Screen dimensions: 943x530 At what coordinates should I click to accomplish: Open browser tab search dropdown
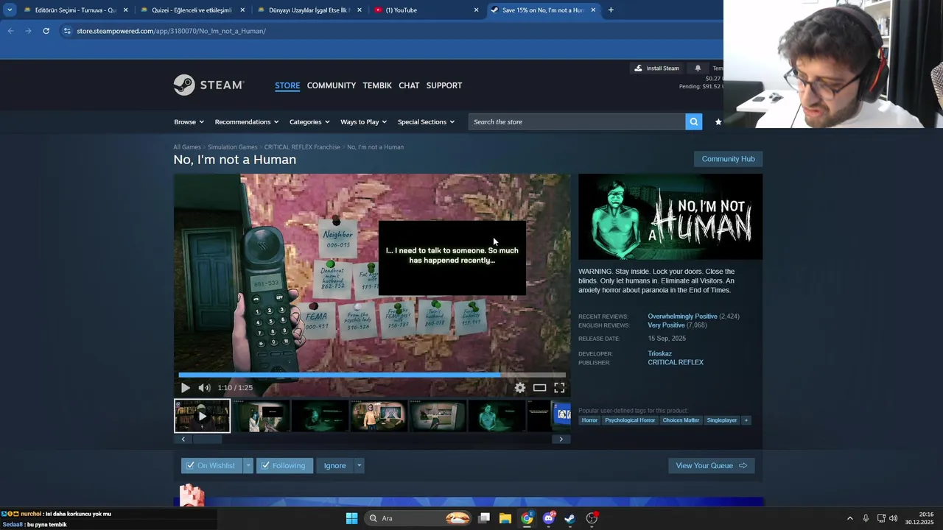10,10
